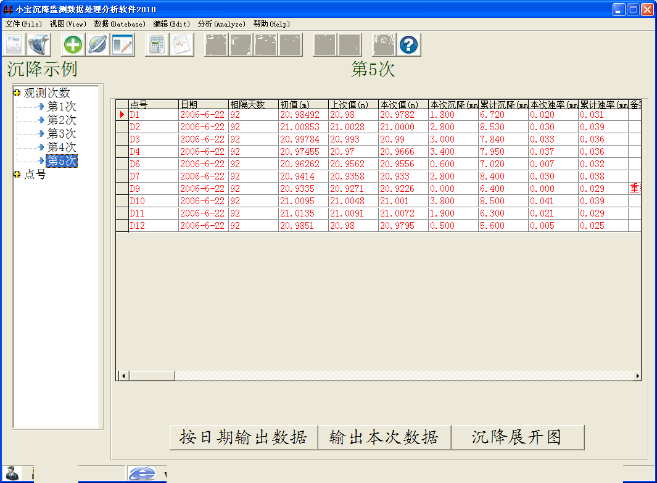Viewport: 657px width, 483px height.
Task: Click the green plus add icon
Action: (x=73, y=44)
